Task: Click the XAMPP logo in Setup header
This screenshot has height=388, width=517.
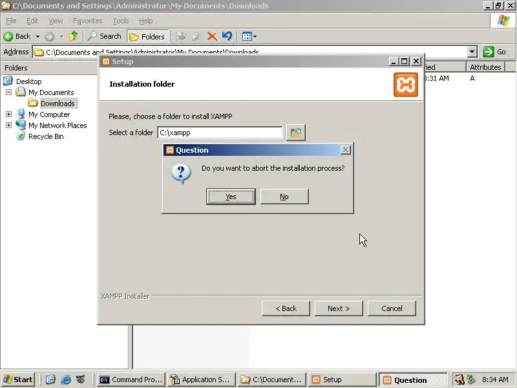Action: tap(406, 85)
